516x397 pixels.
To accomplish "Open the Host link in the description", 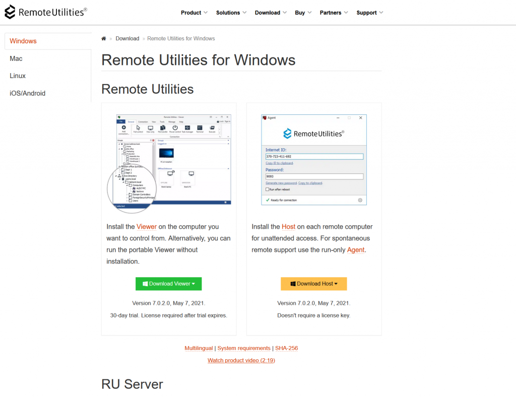I will pos(288,226).
